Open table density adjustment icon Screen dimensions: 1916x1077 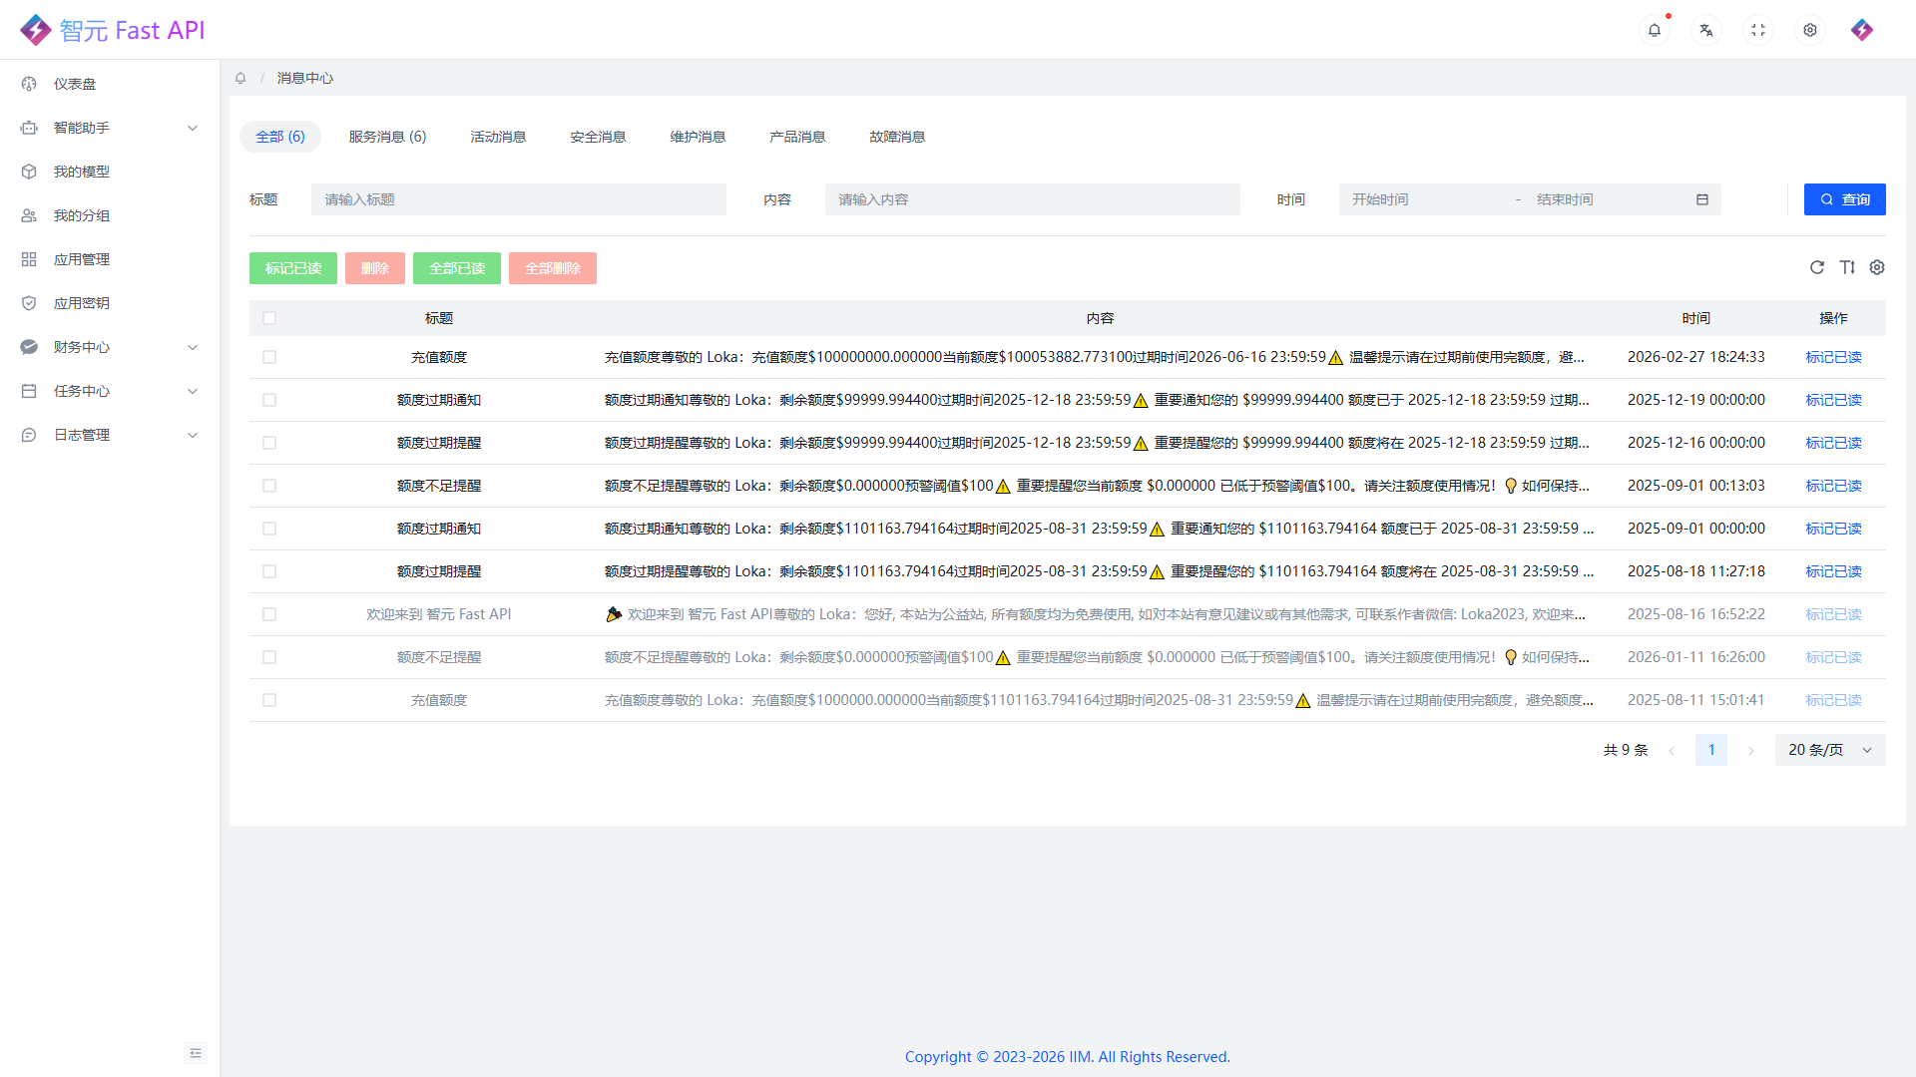[x=1847, y=267]
